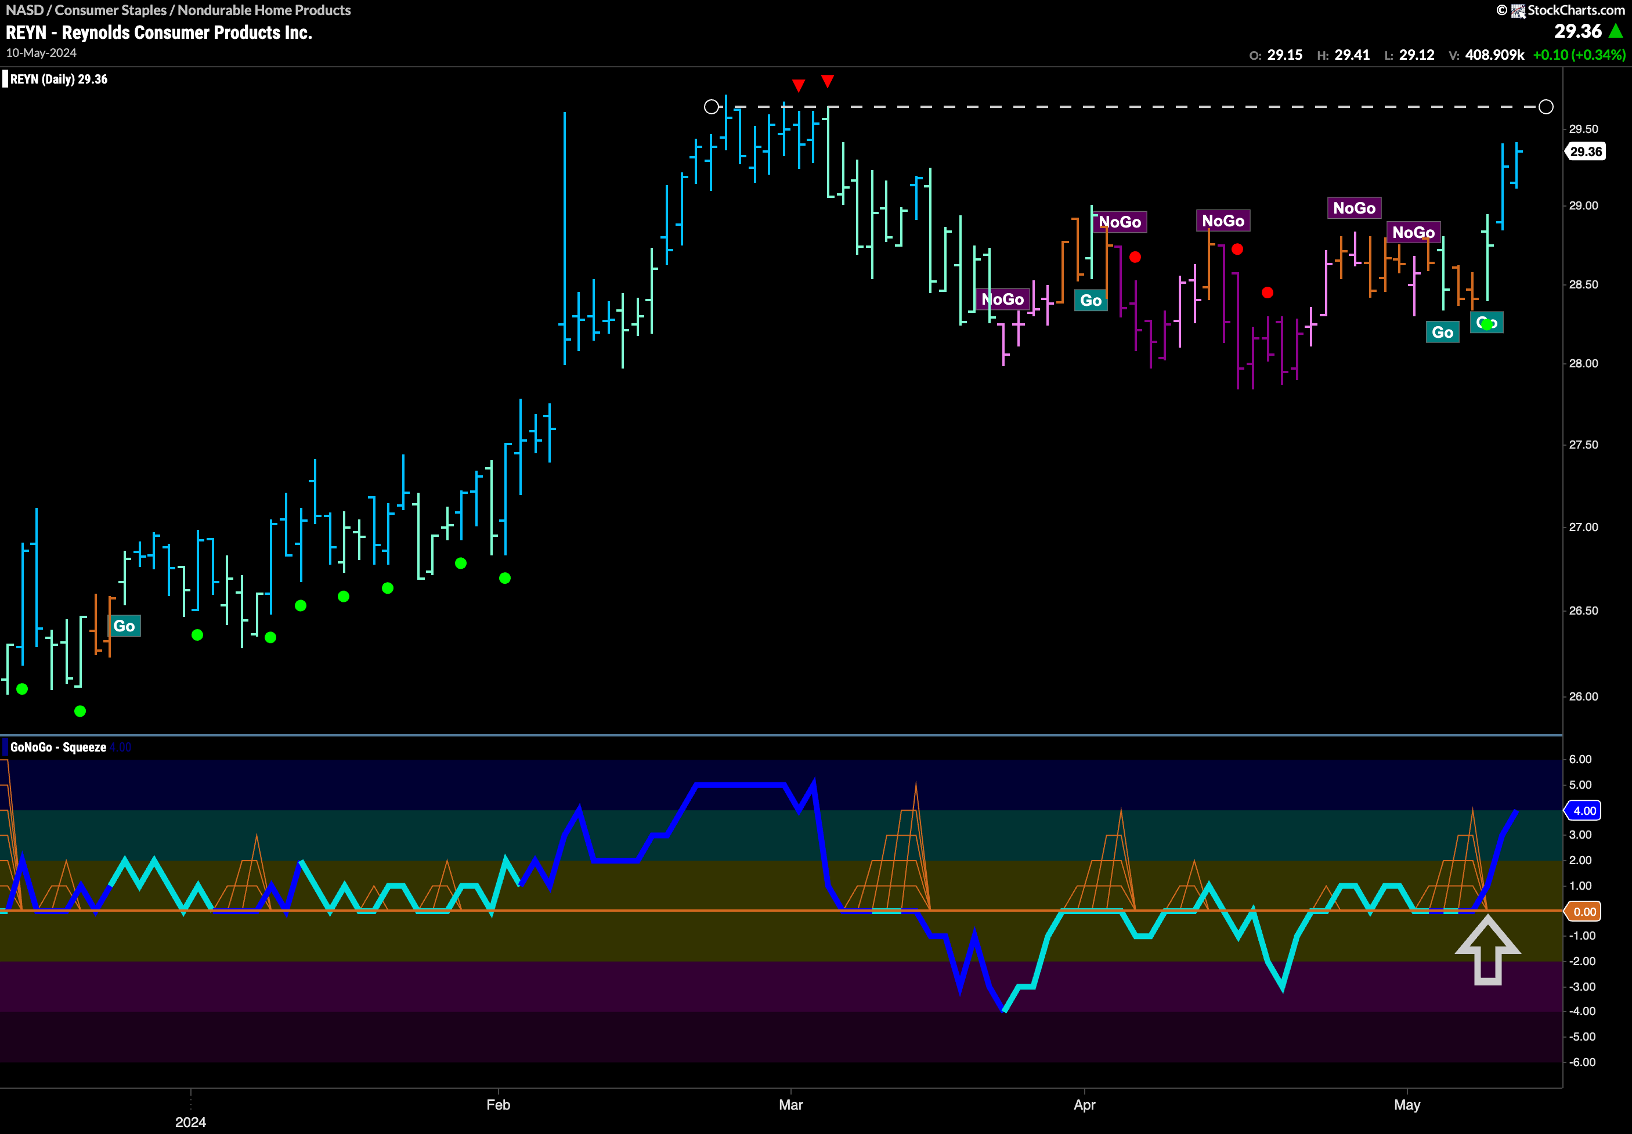Click the last green dot just after the Feb label
The height and width of the screenshot is (1134, 1632).
point(504,579)
